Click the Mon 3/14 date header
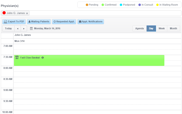The width and height of the screenshot is (182, 114). click(x=97, y=41)
